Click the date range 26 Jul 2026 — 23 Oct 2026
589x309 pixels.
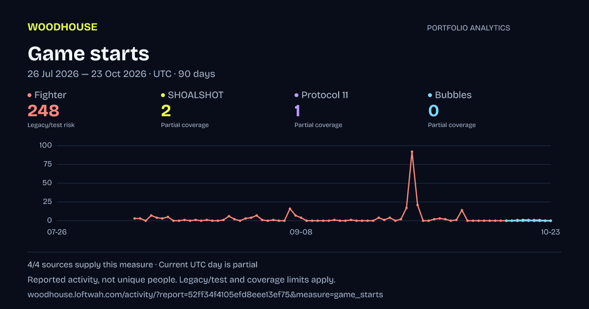point(87,74)
